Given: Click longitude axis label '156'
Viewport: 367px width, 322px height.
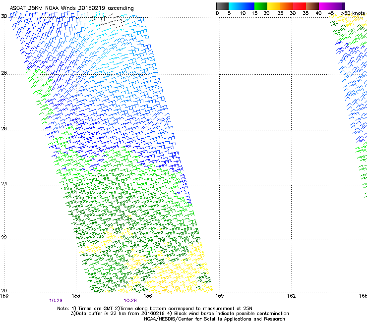Looking at the screenshot, I should (x=148, y=296).
